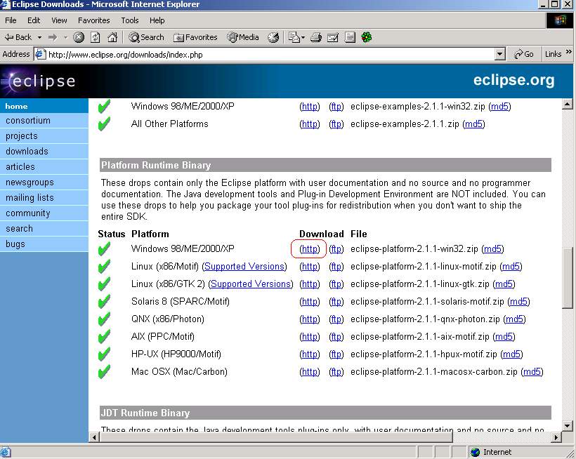Open the Search pane from the toolbar

point(146,37)
